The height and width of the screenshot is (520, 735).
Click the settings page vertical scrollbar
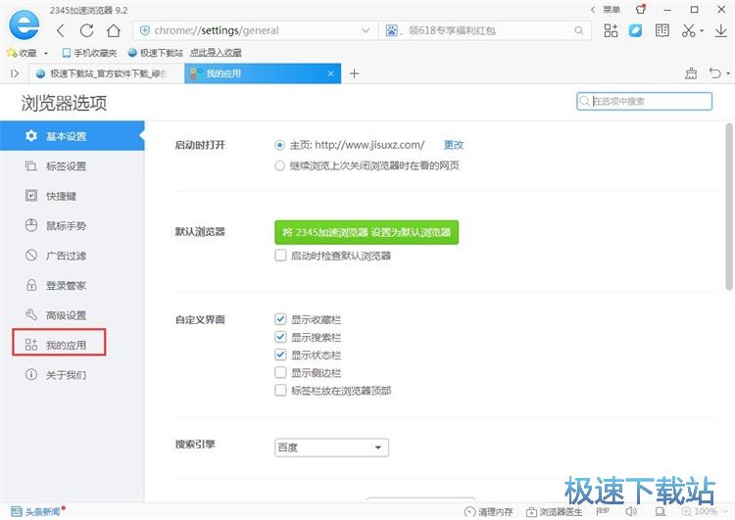tap(729, 207)
